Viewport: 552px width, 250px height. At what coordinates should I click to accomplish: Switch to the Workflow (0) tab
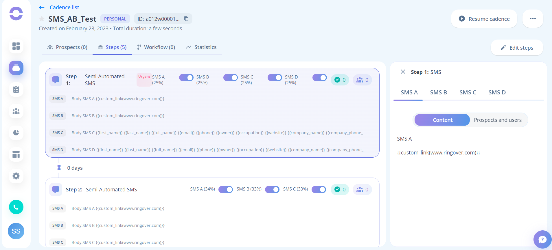(156, 47)
